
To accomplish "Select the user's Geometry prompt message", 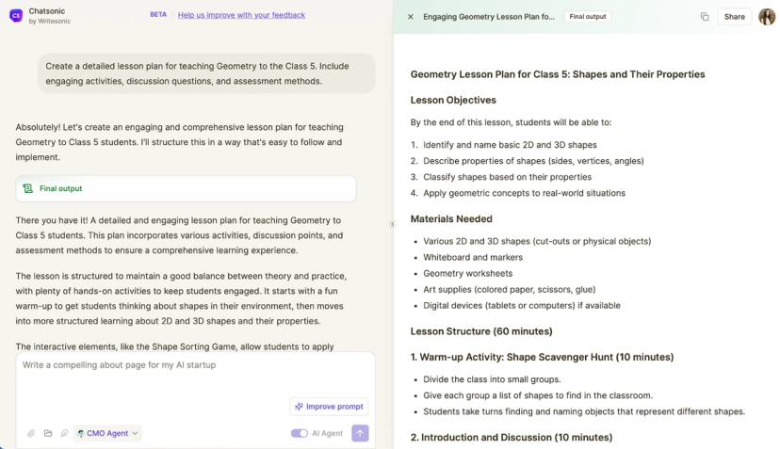I will point(206,73).
